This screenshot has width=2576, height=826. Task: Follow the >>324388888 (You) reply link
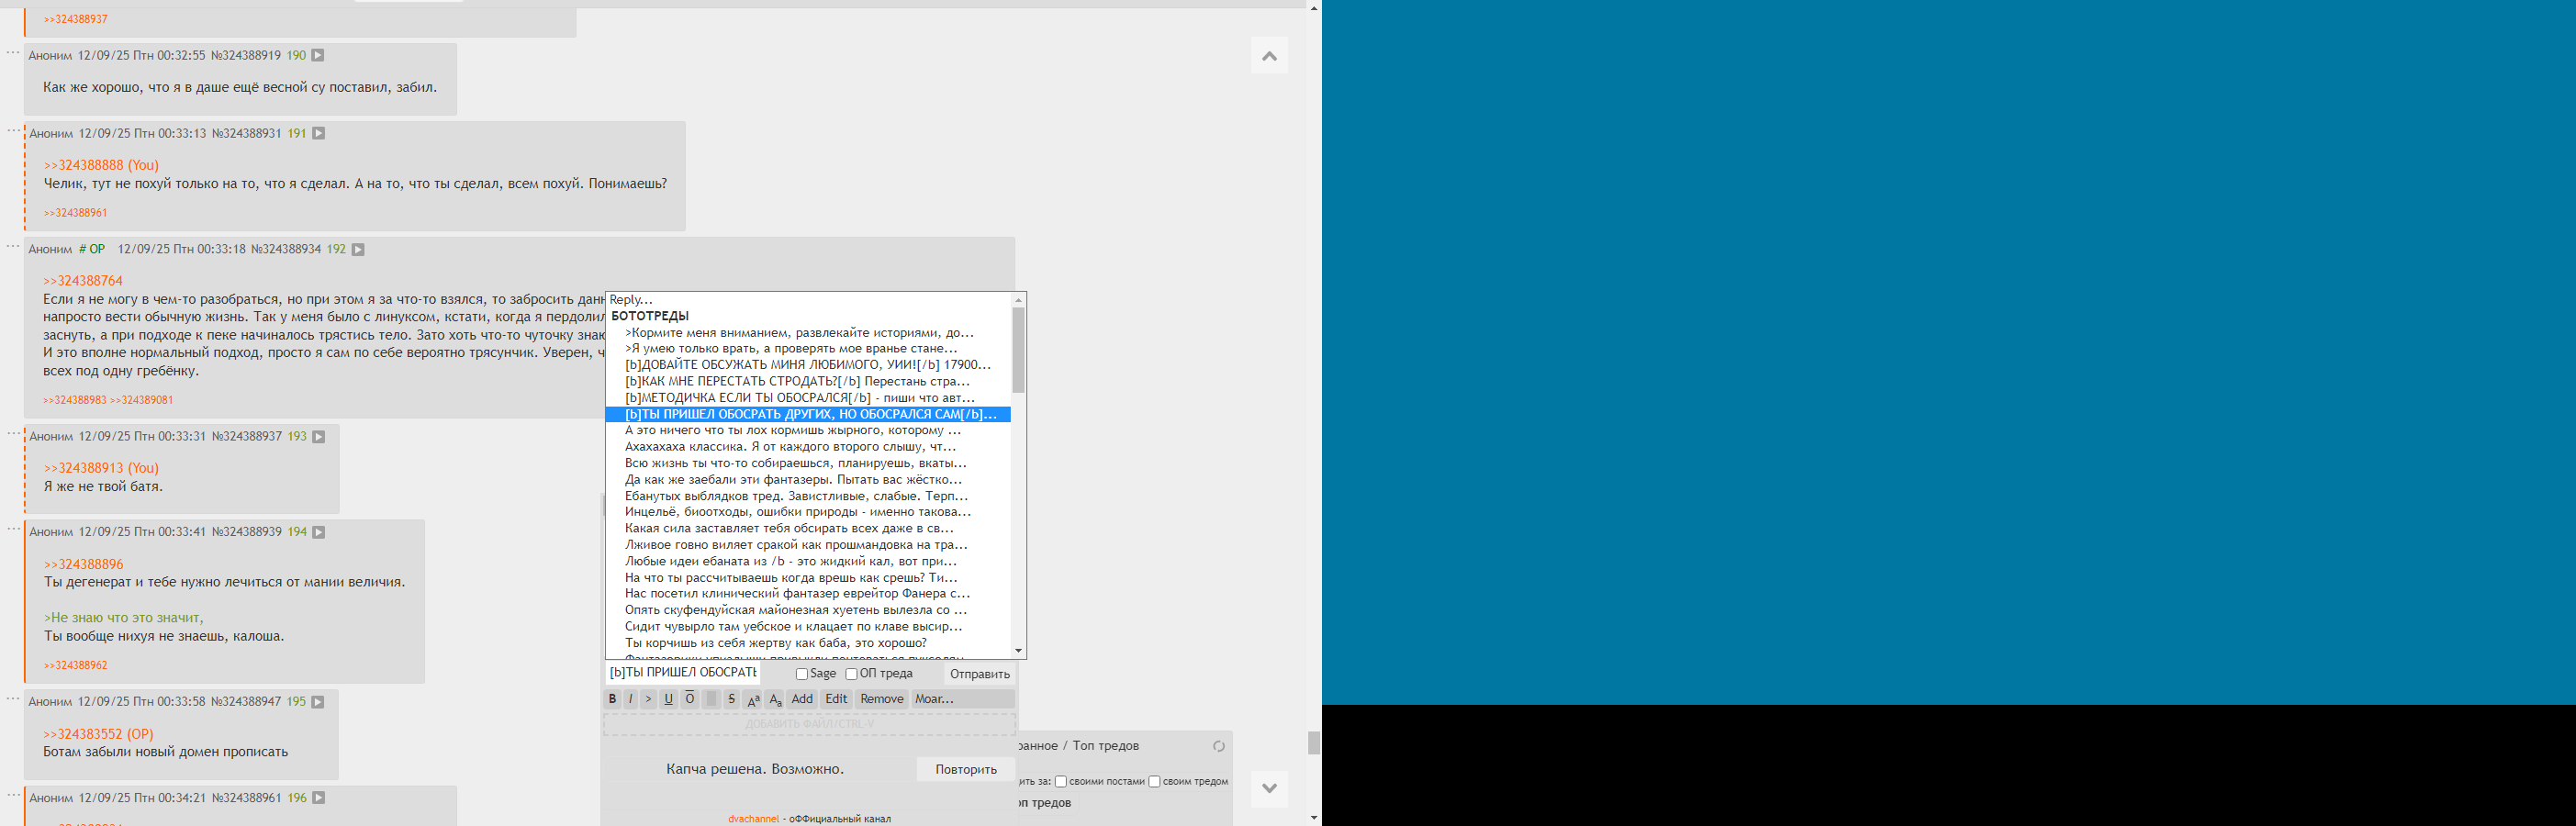point(101,165)
